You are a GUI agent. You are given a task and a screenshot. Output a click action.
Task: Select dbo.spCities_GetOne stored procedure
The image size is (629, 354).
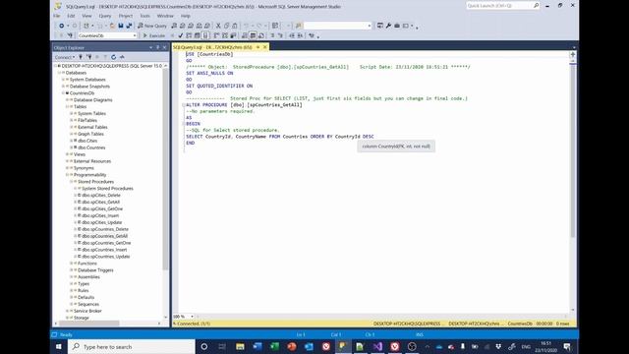(x=102, y=209)
